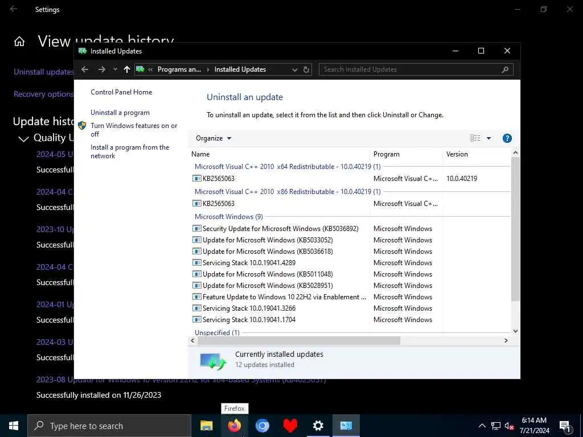Select Update for Microsoft Windows (KB5036618)
The image size is (583, 437).
[268, 252]
